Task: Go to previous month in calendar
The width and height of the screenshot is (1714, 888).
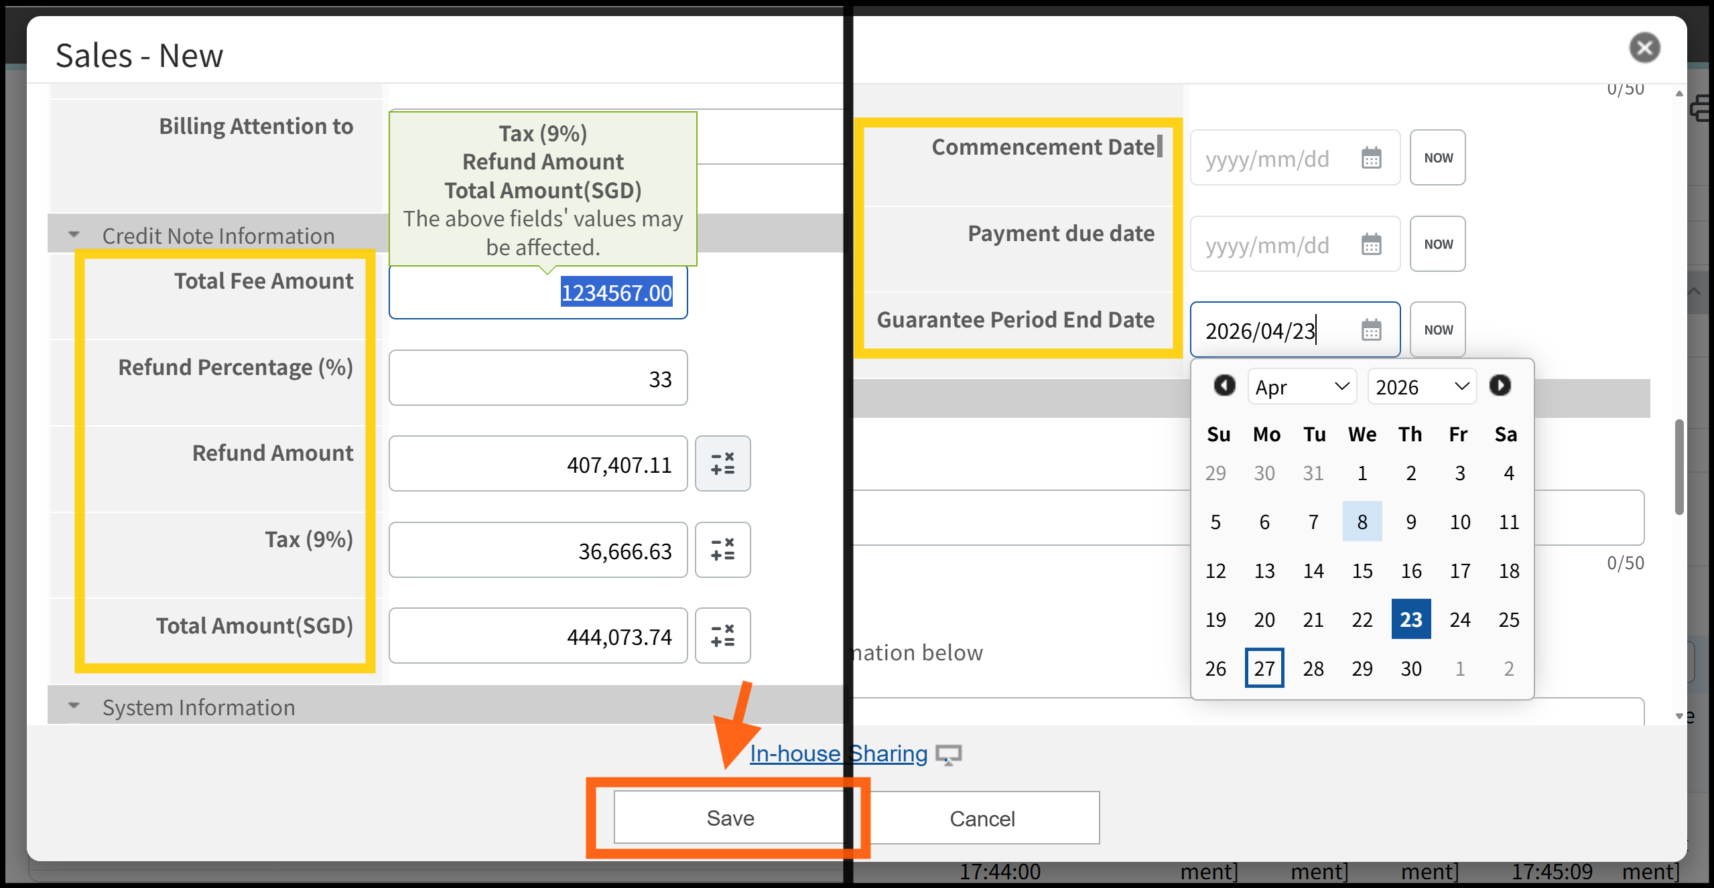Action: click(1224, 386)
